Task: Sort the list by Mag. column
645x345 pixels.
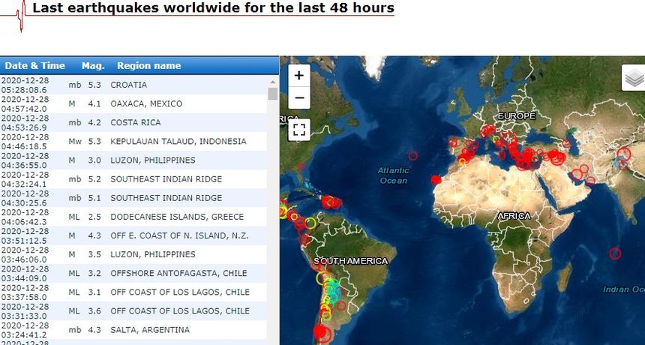Action: [x=93, y=66]
